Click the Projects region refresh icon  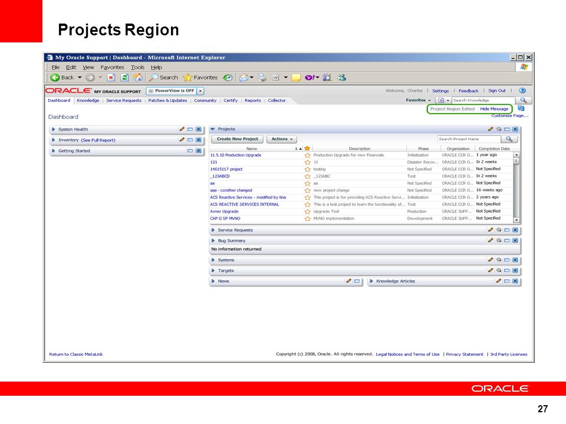point(499,129)
